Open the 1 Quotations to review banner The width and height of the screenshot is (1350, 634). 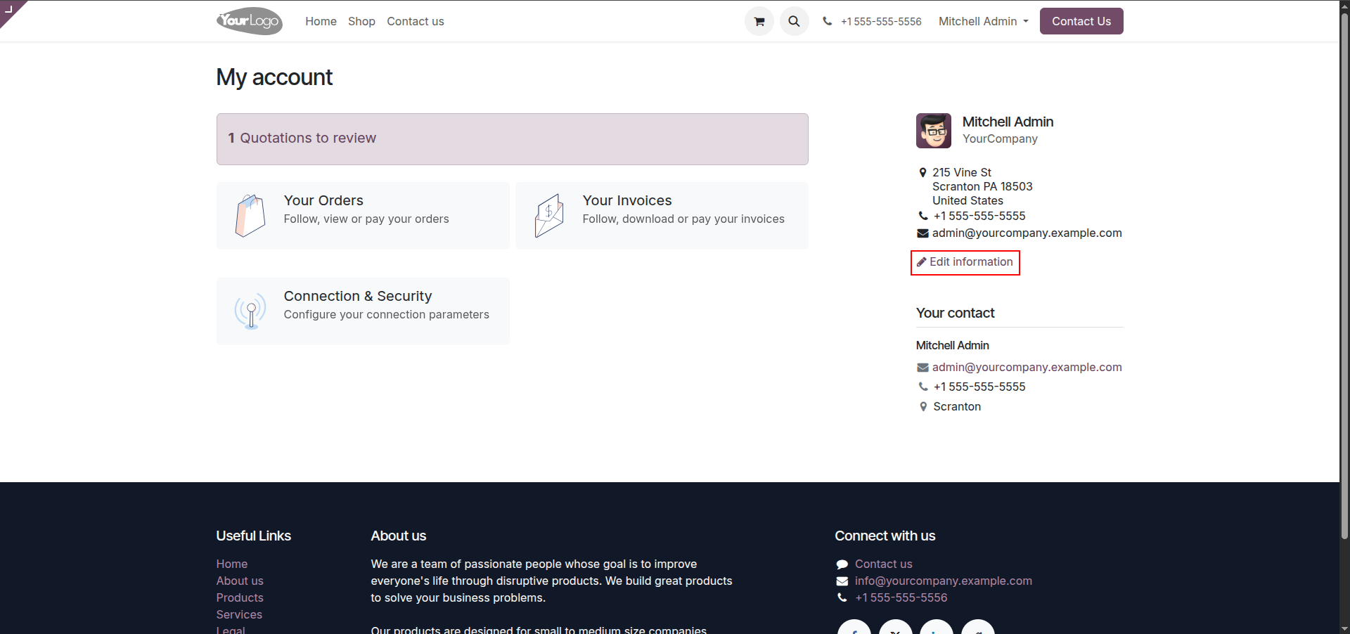(x=513, y=139)
